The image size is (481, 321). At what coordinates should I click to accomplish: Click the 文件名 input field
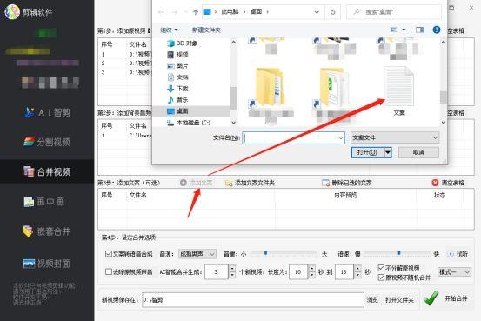(x=294, y=138)
